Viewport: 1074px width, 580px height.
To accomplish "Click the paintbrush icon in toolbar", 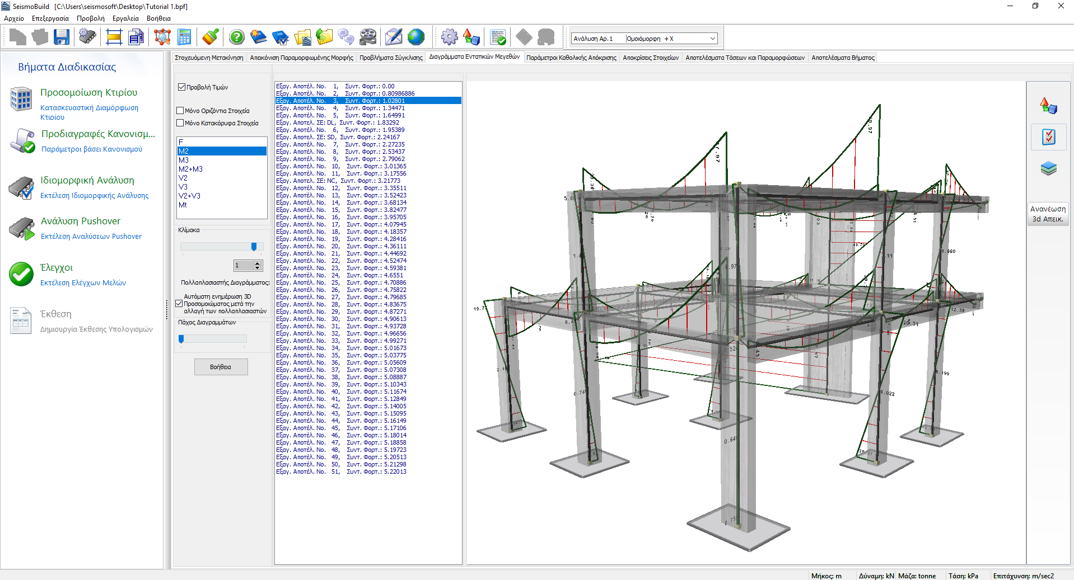I will 211,37.
